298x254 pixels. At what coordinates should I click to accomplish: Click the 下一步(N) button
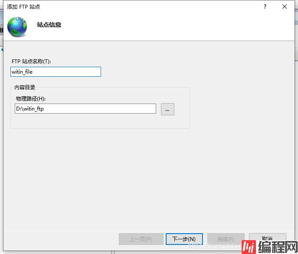(x=184, y=239)
